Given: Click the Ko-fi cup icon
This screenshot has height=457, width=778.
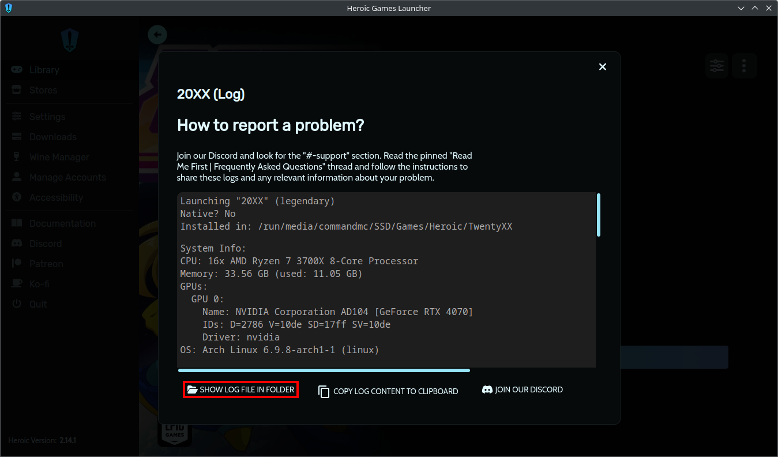Looking at the screenshot, I should pyautogui.click(x=17, y=284).
